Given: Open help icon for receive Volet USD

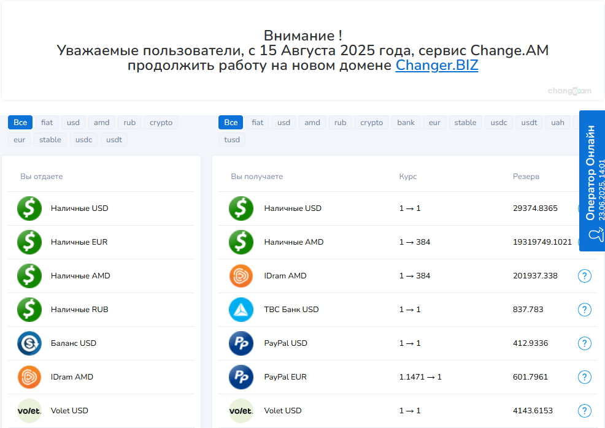Looking at the screenshot, I should pos(585,411).
